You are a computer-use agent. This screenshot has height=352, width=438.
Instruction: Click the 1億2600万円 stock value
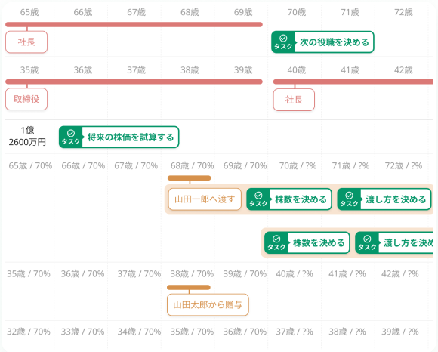click(x=27, y=136)
